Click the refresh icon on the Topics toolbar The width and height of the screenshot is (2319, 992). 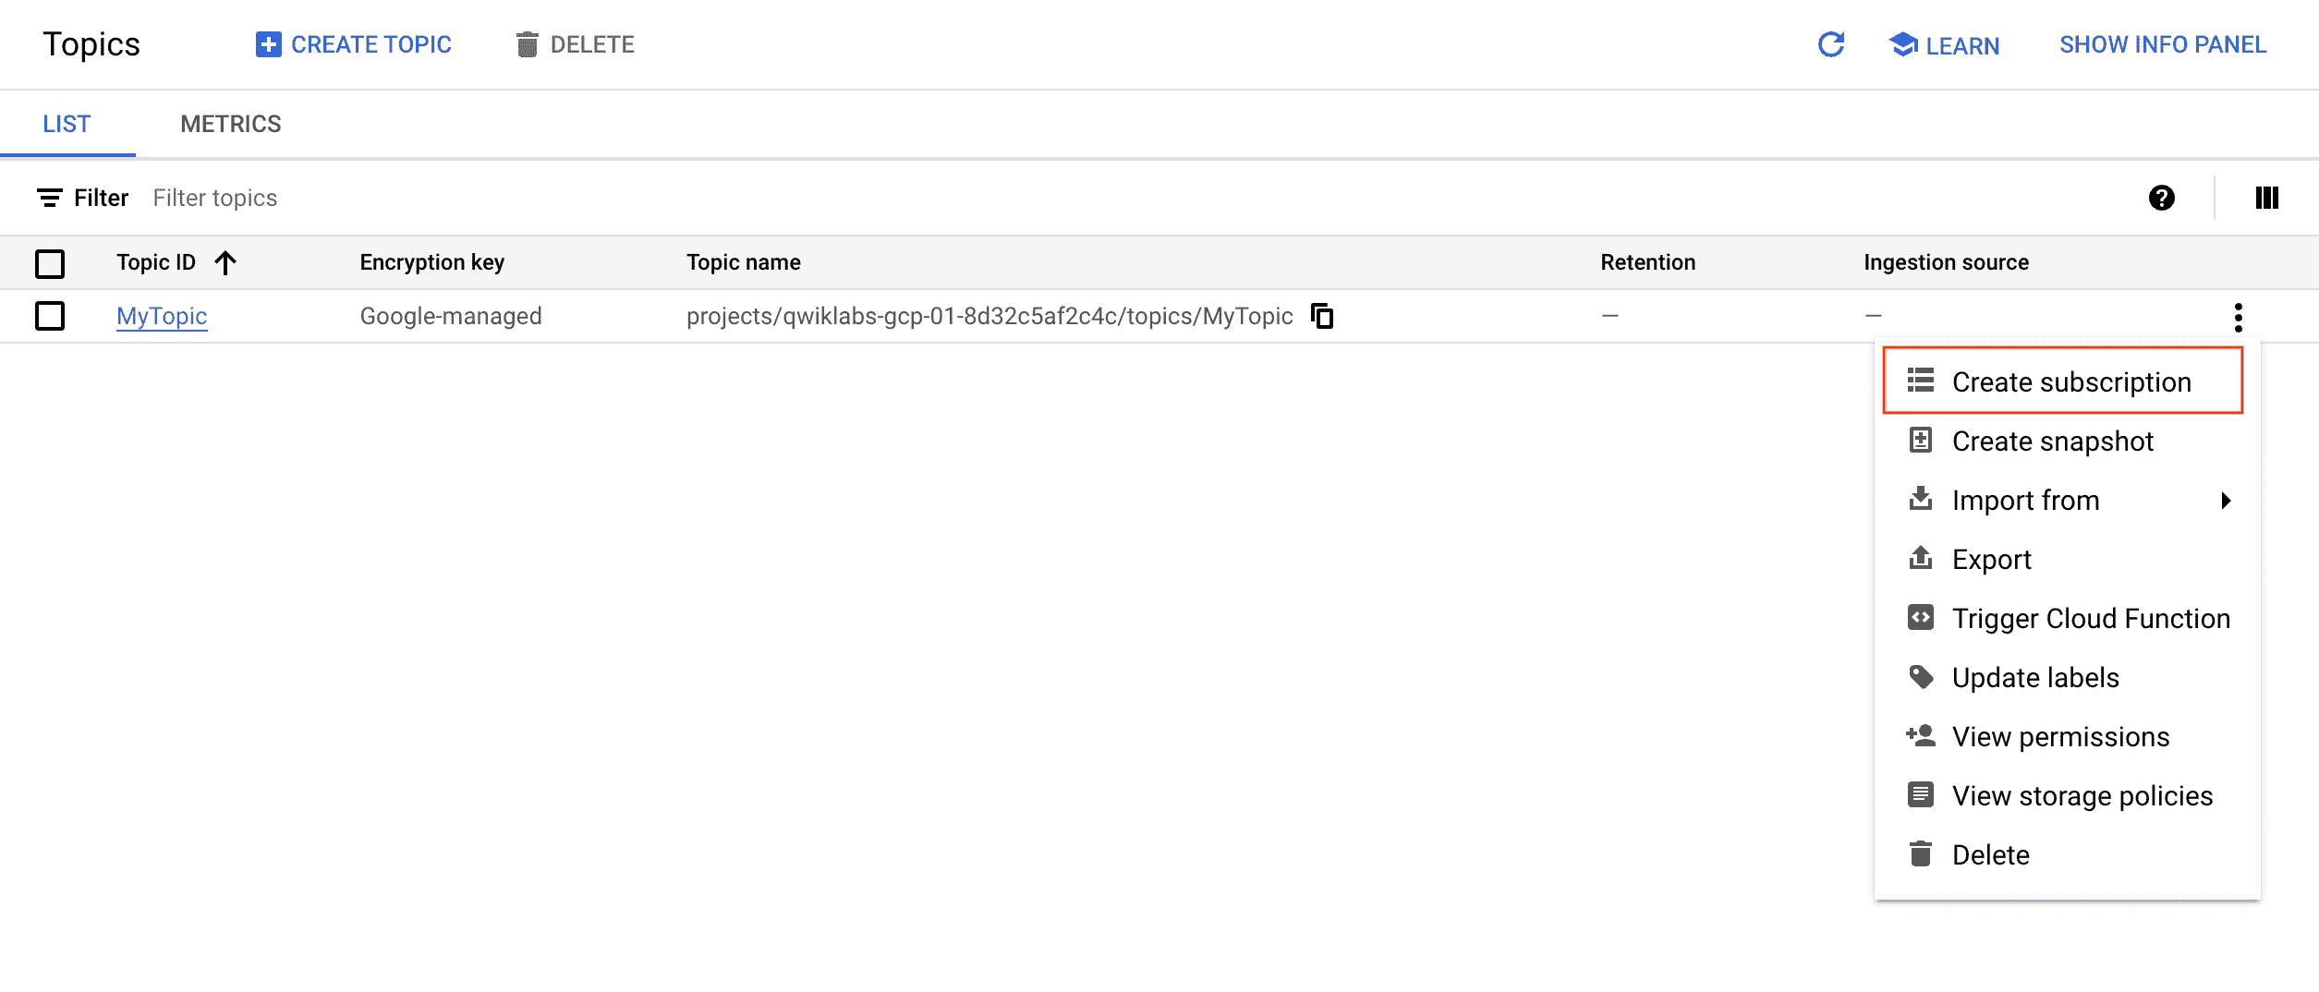(x=1830, y=43)
